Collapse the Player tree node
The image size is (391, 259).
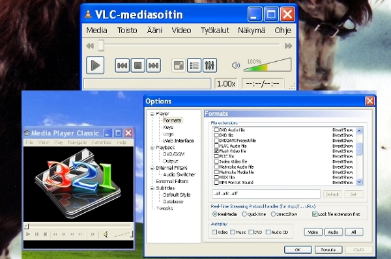point(152,114)
